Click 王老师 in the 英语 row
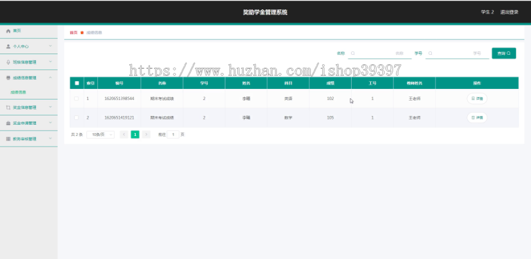The height and width of the screenshot is (259, 531). 415,99
